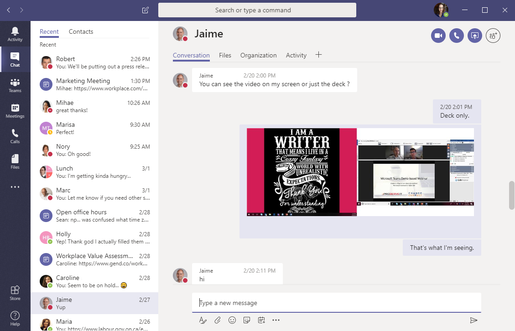Add a new tab with the plus
The width and height of the screenshot is (515, 331).
(x=318, y=55)
